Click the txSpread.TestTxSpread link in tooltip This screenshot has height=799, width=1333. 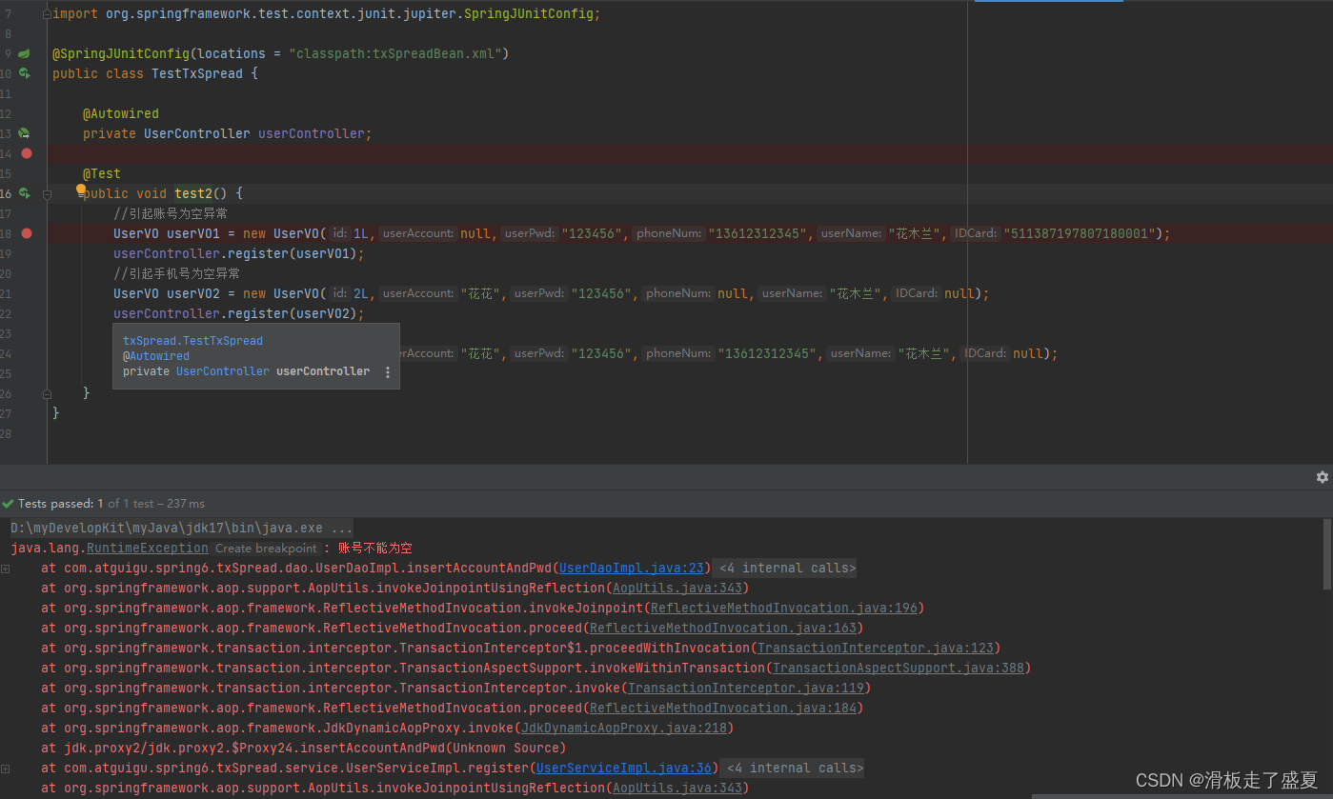[x=192, y=341]
